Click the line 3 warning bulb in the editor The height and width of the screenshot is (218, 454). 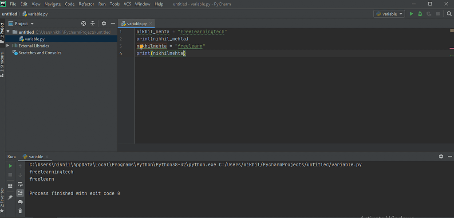(x=141, y=46)
